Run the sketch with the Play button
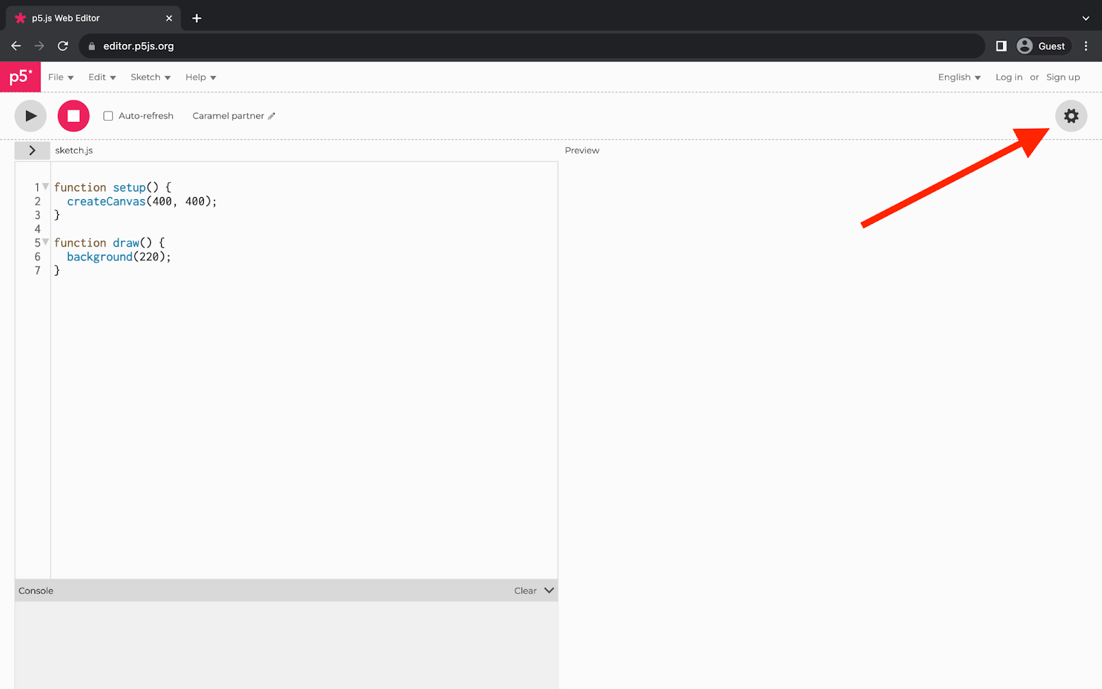The image size is (1102, 689). [30, 116]
